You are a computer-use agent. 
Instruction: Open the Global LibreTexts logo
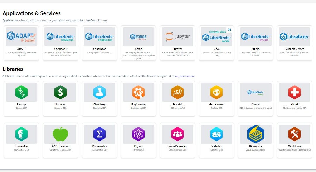255,92
